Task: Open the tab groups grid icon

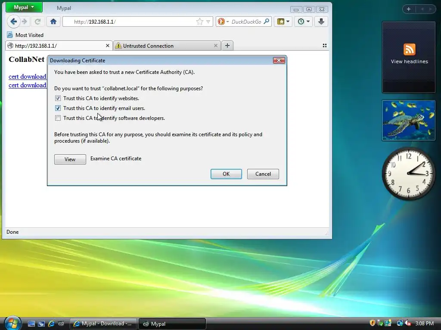Action: (325, 46)
